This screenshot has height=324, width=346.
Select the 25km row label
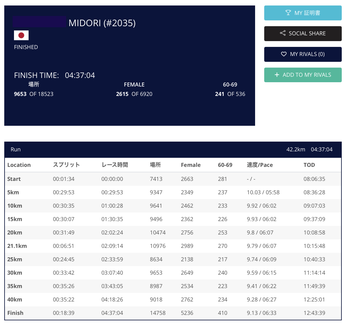(15, 259)
